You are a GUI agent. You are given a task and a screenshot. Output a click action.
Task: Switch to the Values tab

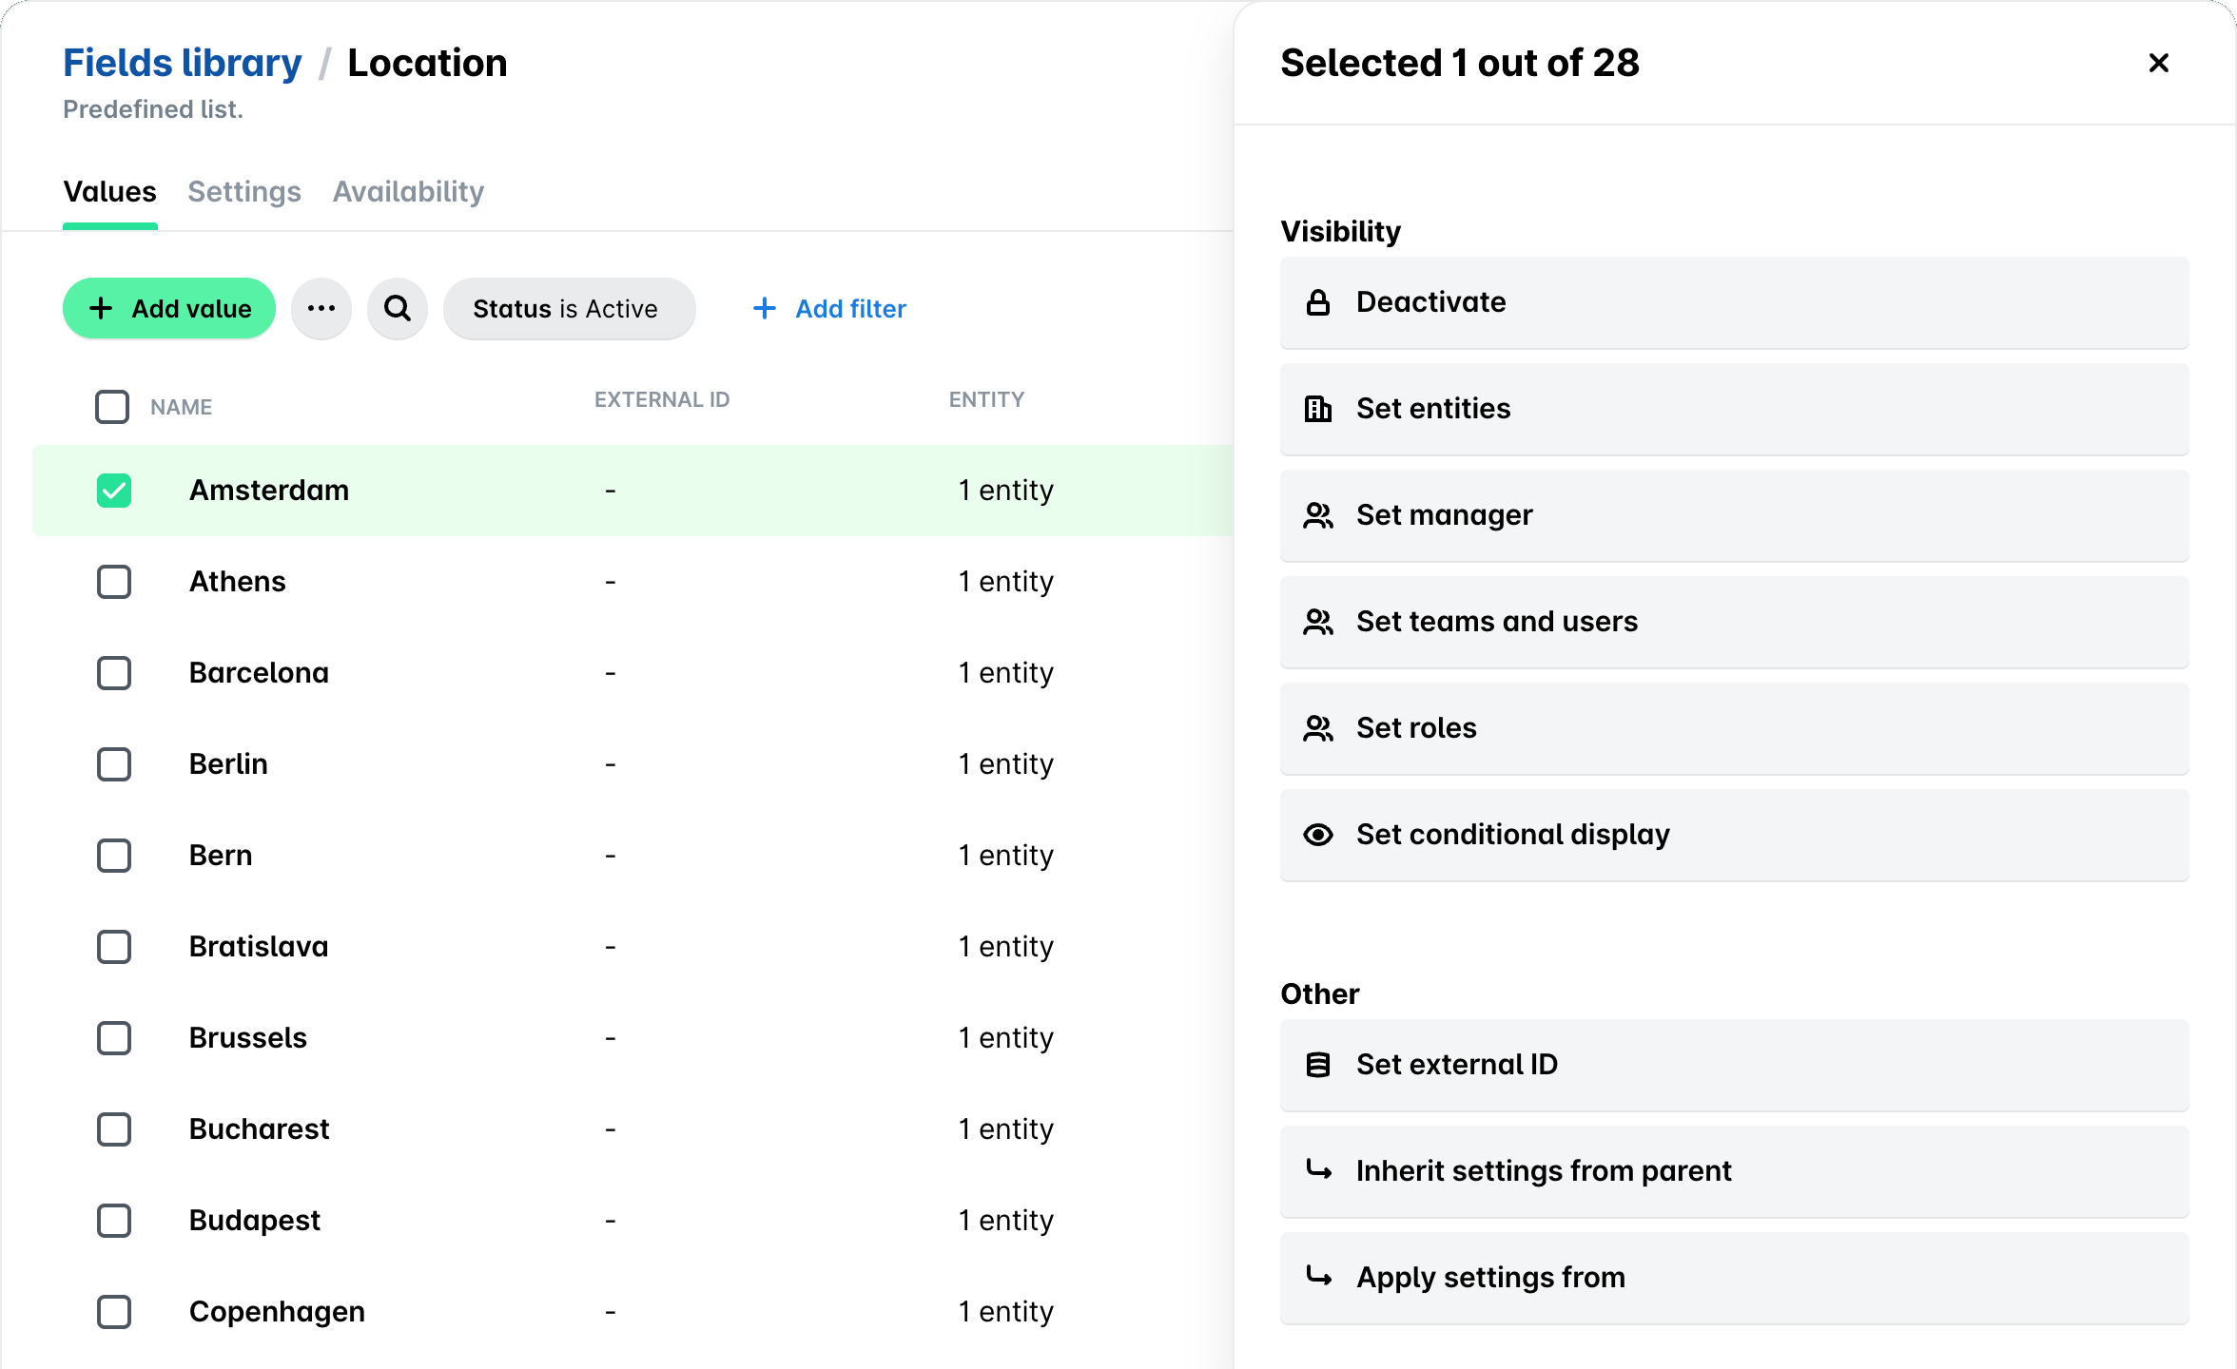(110, 192)
